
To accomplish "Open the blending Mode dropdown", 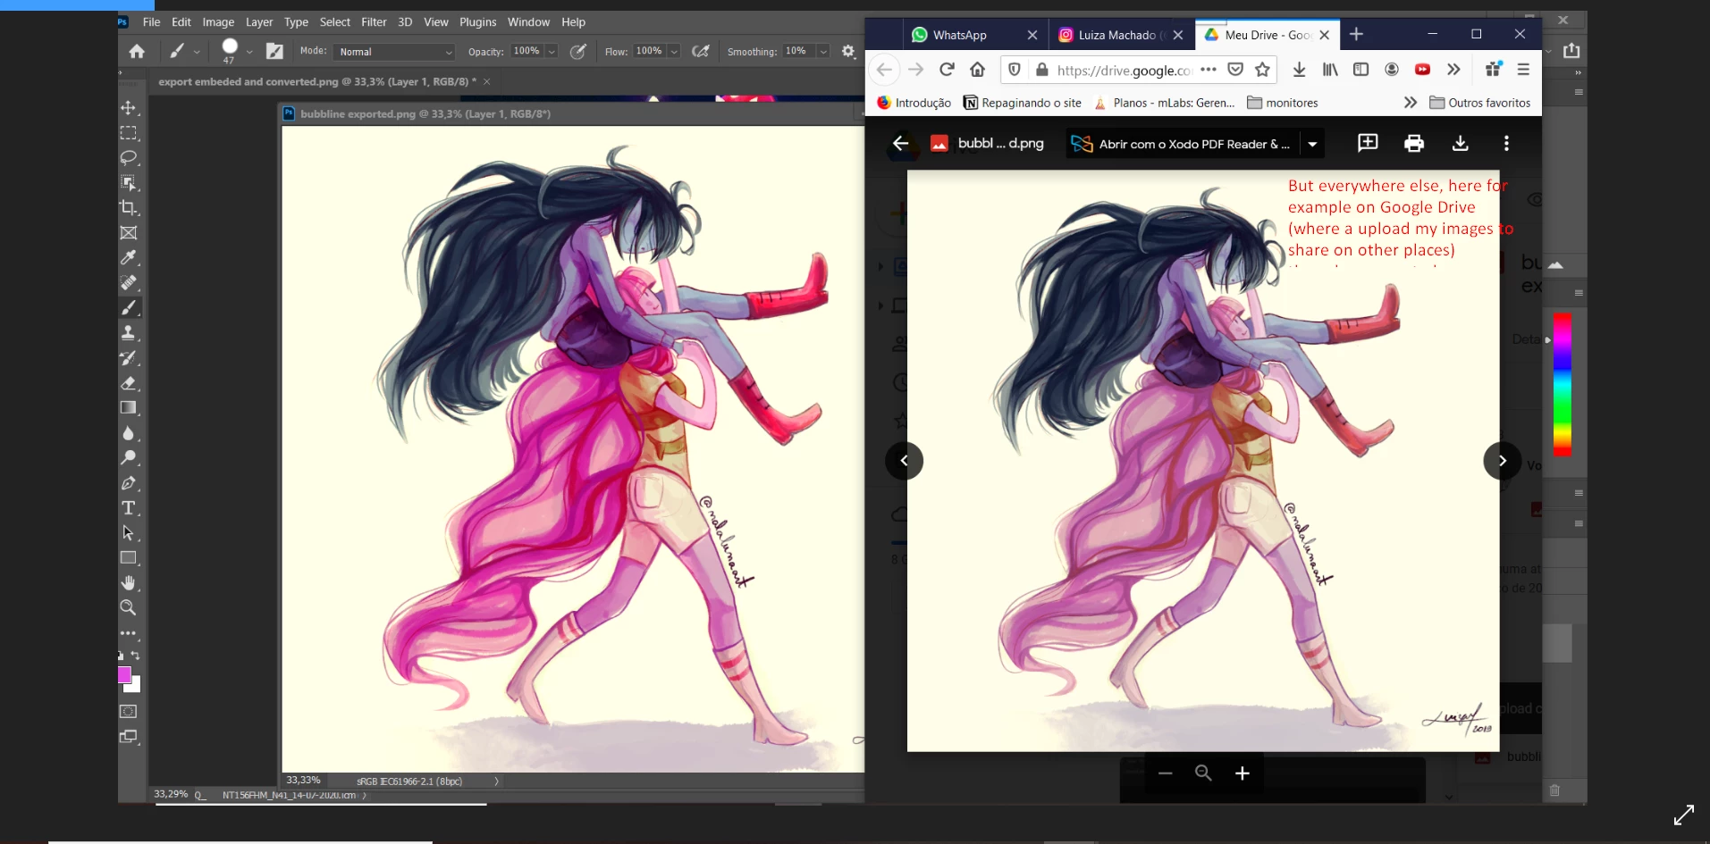I will (395, 52).
